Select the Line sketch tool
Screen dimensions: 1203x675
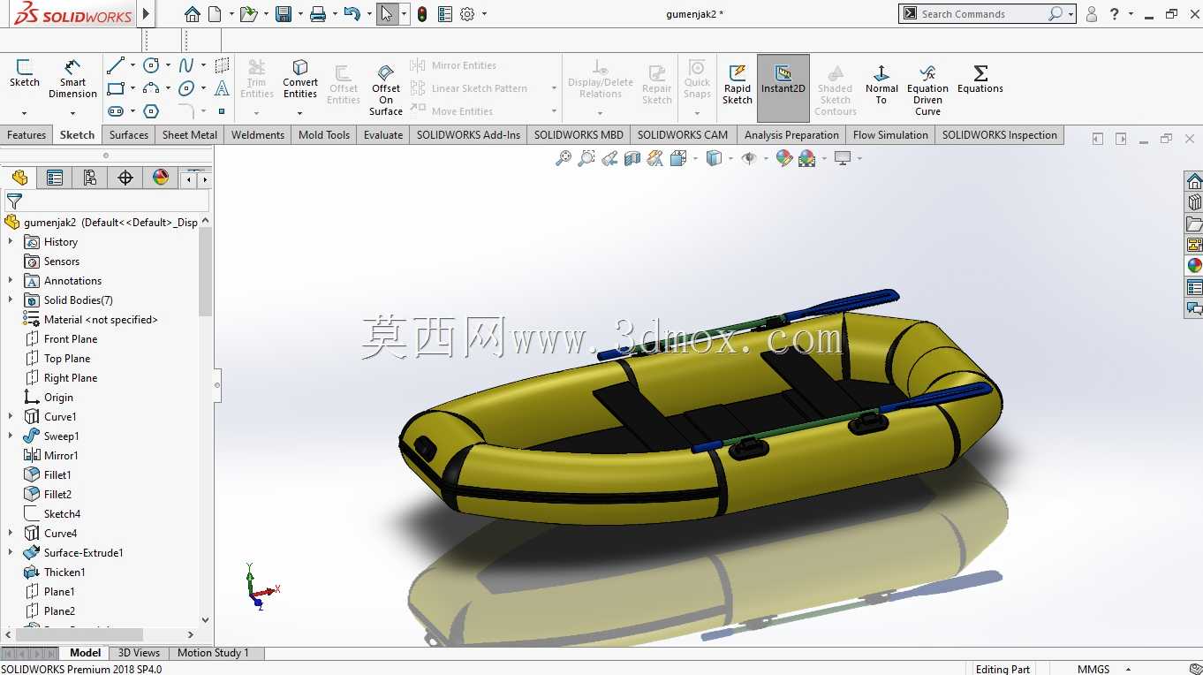pyautogui.click(x=115, y=65)
